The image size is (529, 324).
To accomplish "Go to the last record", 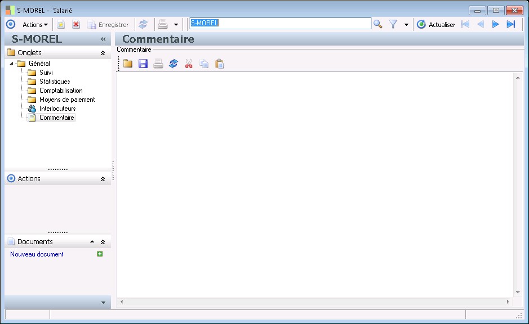I will click(x=511, y=24).
